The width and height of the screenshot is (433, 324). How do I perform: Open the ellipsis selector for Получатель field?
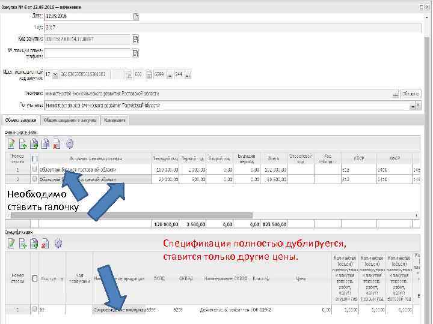click(413, 106)
